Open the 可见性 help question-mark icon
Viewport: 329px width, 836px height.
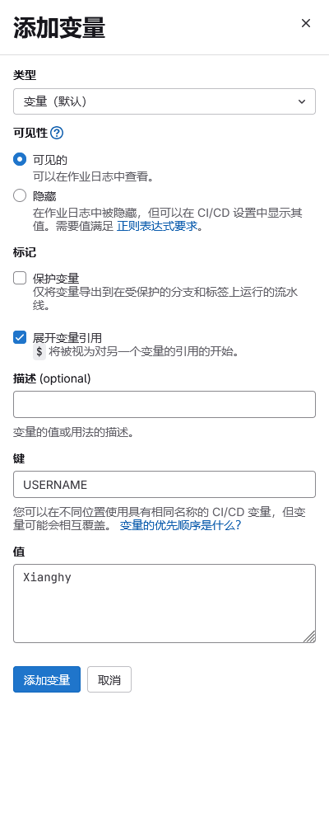[x=57, y=133]
